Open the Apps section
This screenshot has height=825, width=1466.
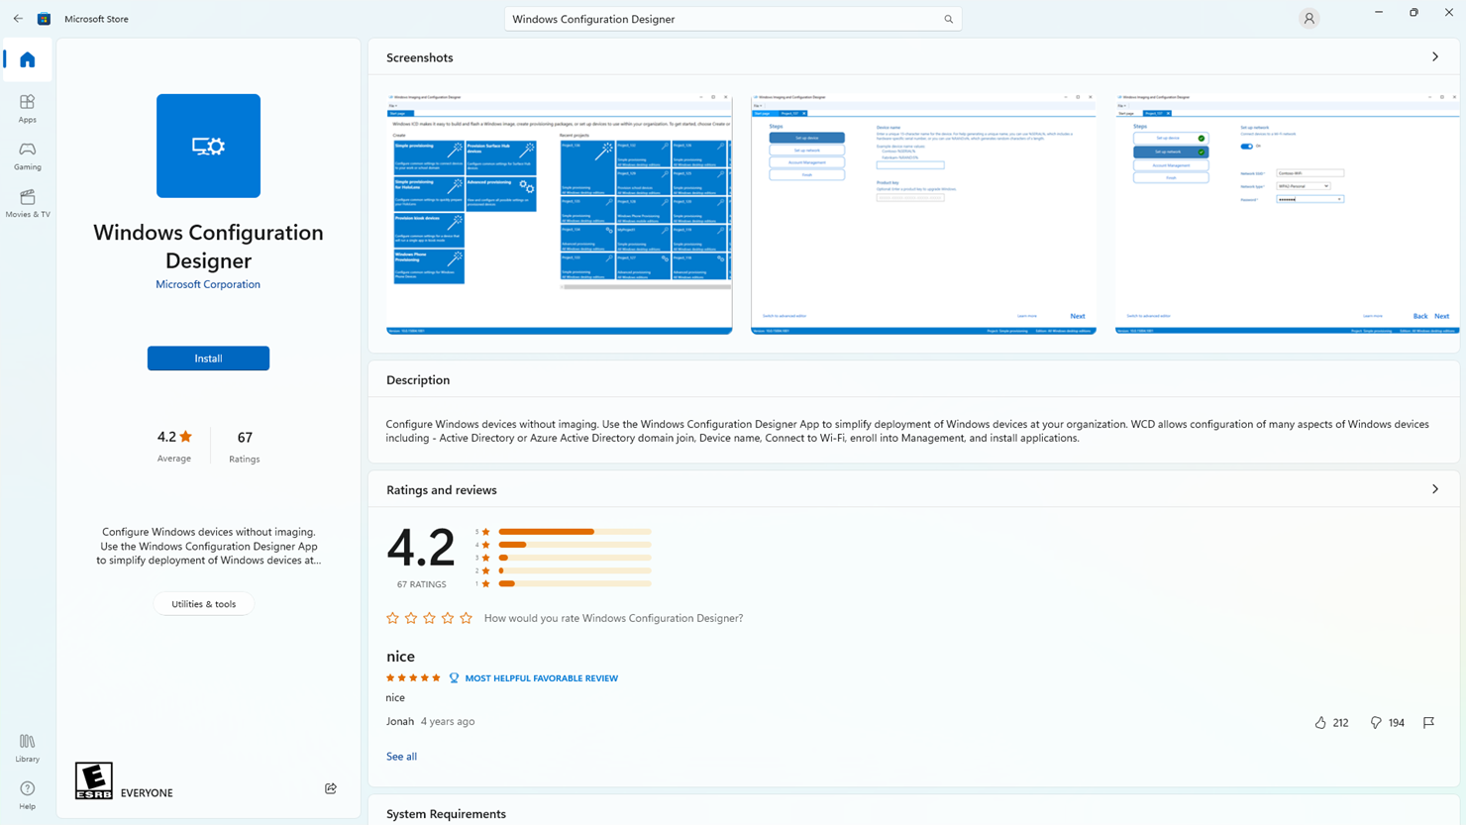click(28, 108)
